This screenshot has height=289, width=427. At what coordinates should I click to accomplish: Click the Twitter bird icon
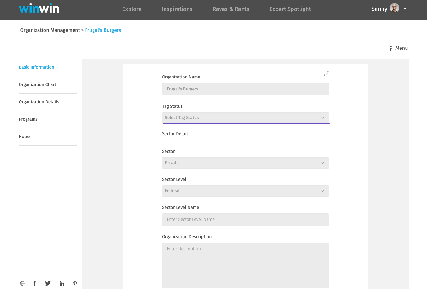click(48, 283)
